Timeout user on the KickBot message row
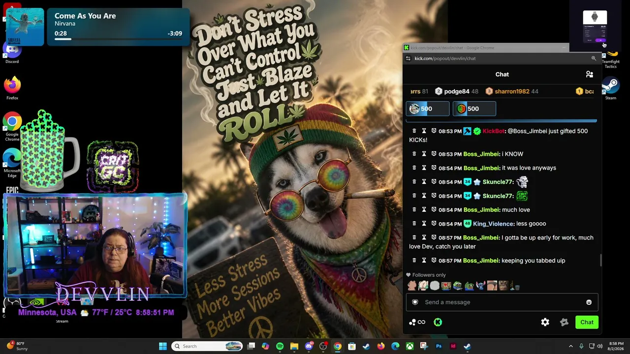Image resolution: width=630 pixels, height=354 pixels. [424, 131]
